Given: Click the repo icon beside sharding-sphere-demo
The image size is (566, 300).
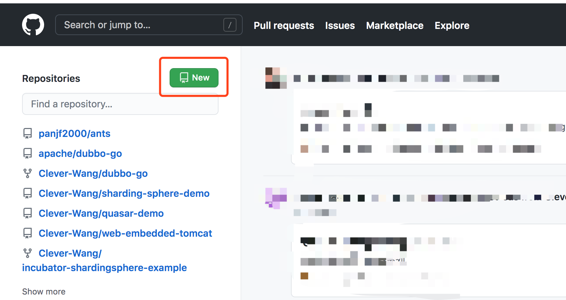Looking at the screenshot, I should (28, 193).
